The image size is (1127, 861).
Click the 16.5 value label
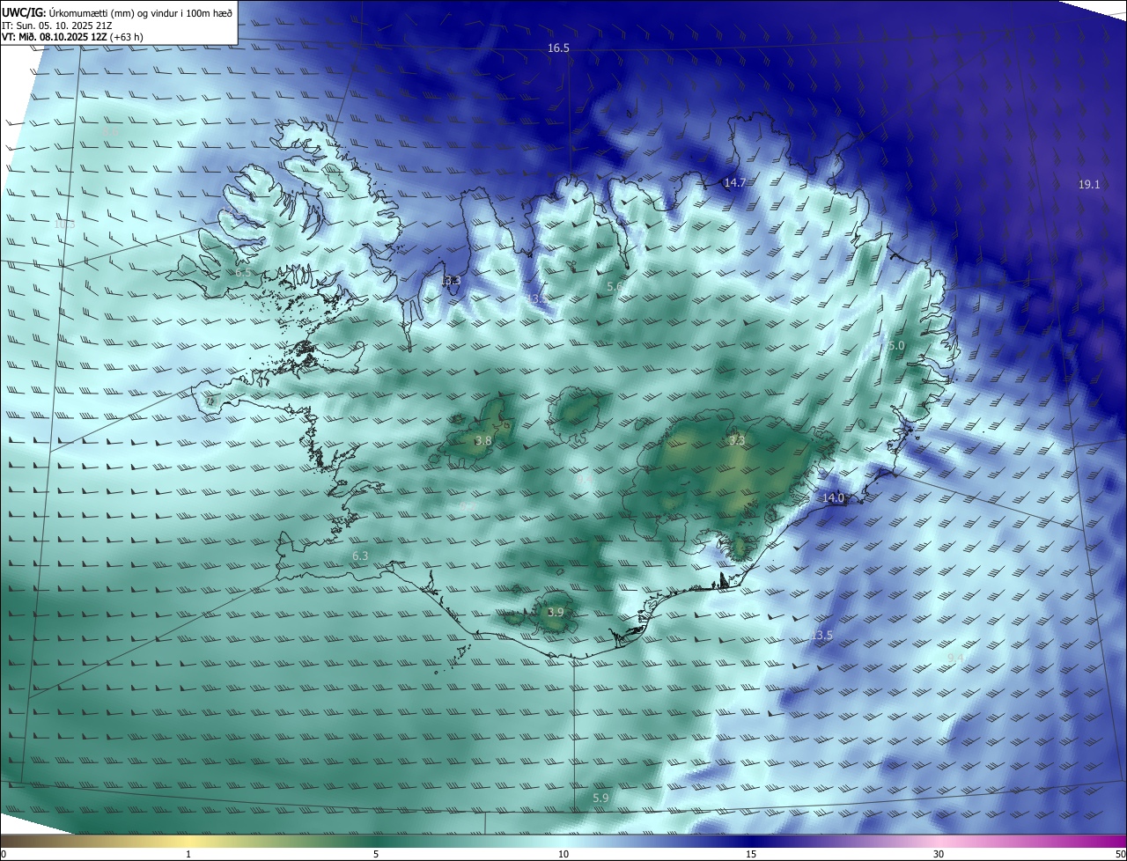click(558, 48)
